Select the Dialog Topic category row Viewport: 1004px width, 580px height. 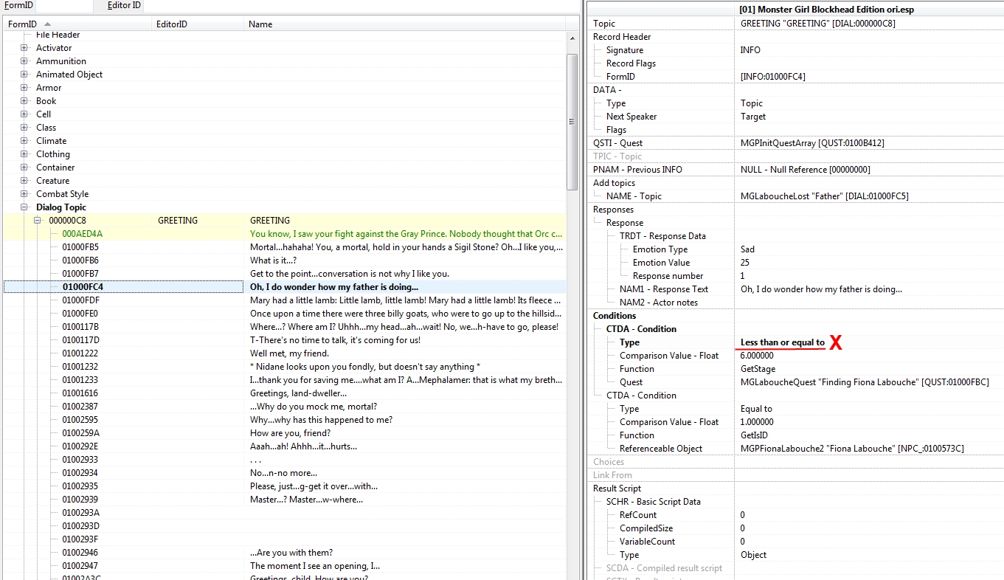coord(284,207)
